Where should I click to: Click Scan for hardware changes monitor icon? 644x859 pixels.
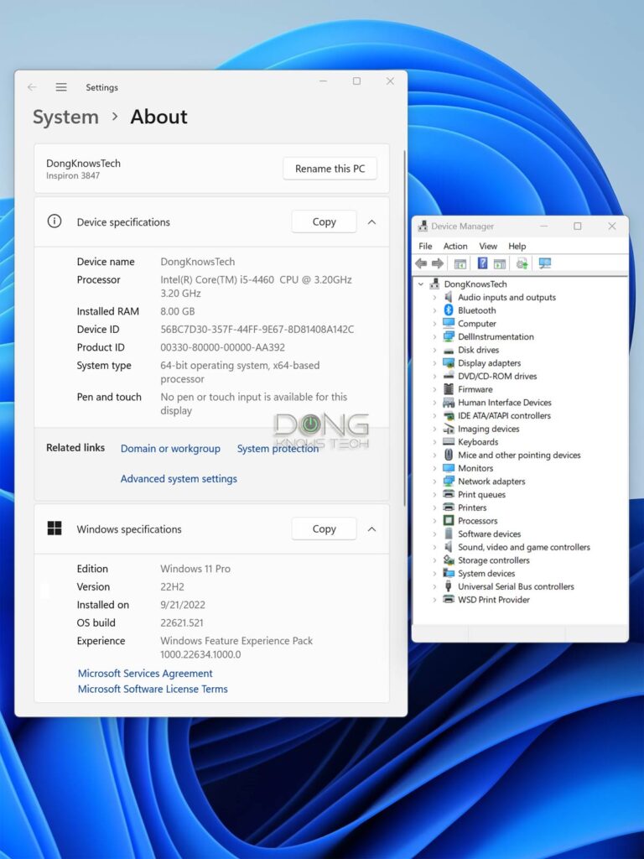pyautogui.click(x=544, y=263)
